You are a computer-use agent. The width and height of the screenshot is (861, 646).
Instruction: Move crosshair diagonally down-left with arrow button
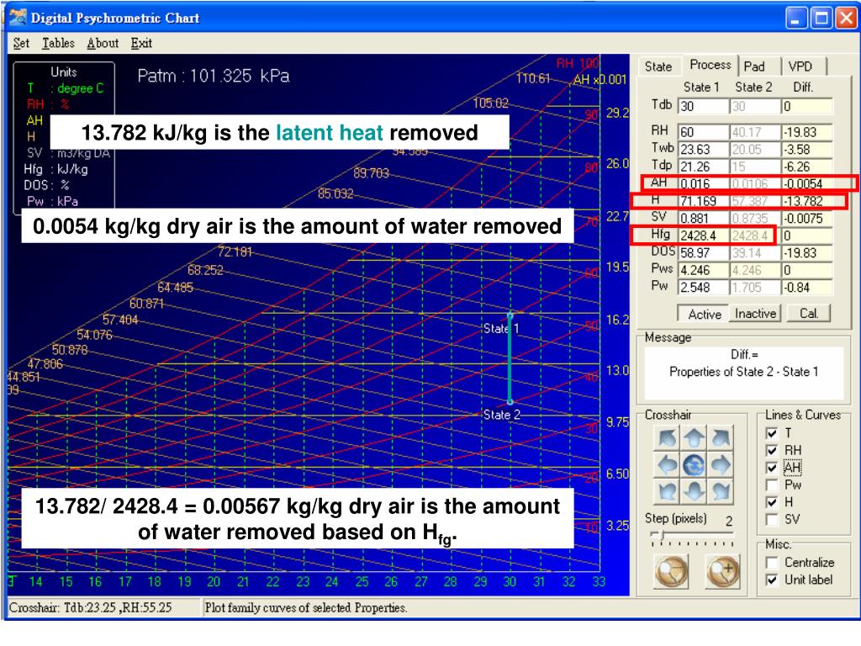pos(667,491)
